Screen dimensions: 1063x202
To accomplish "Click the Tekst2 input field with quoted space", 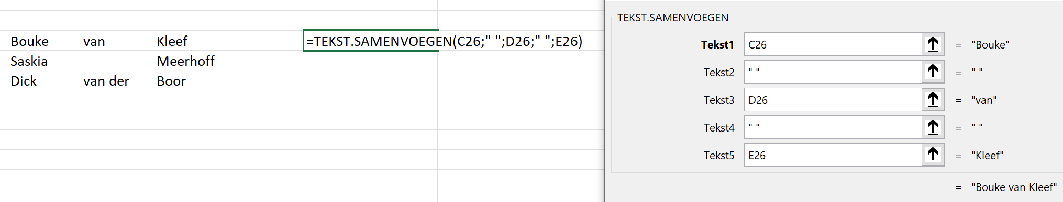I will click(x=833, y=72).
